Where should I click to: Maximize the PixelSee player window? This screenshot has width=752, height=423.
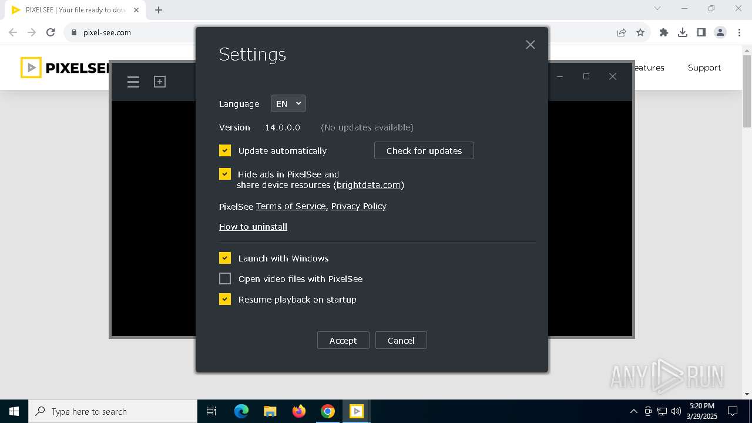point(586,76)
